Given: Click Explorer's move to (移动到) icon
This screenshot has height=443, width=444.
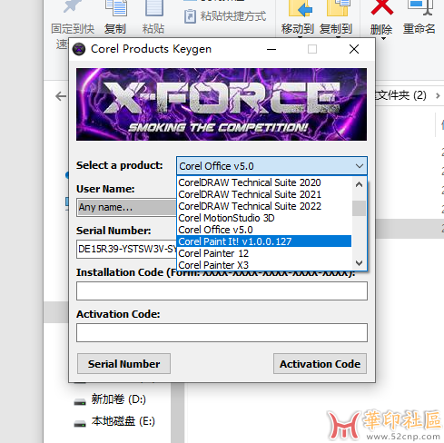Looking at the screenshot, I should [300, 8].
